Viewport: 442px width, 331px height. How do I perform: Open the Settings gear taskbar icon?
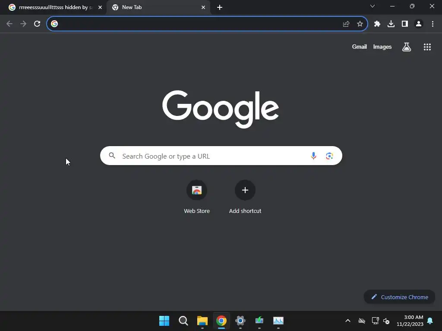[240, 321]
